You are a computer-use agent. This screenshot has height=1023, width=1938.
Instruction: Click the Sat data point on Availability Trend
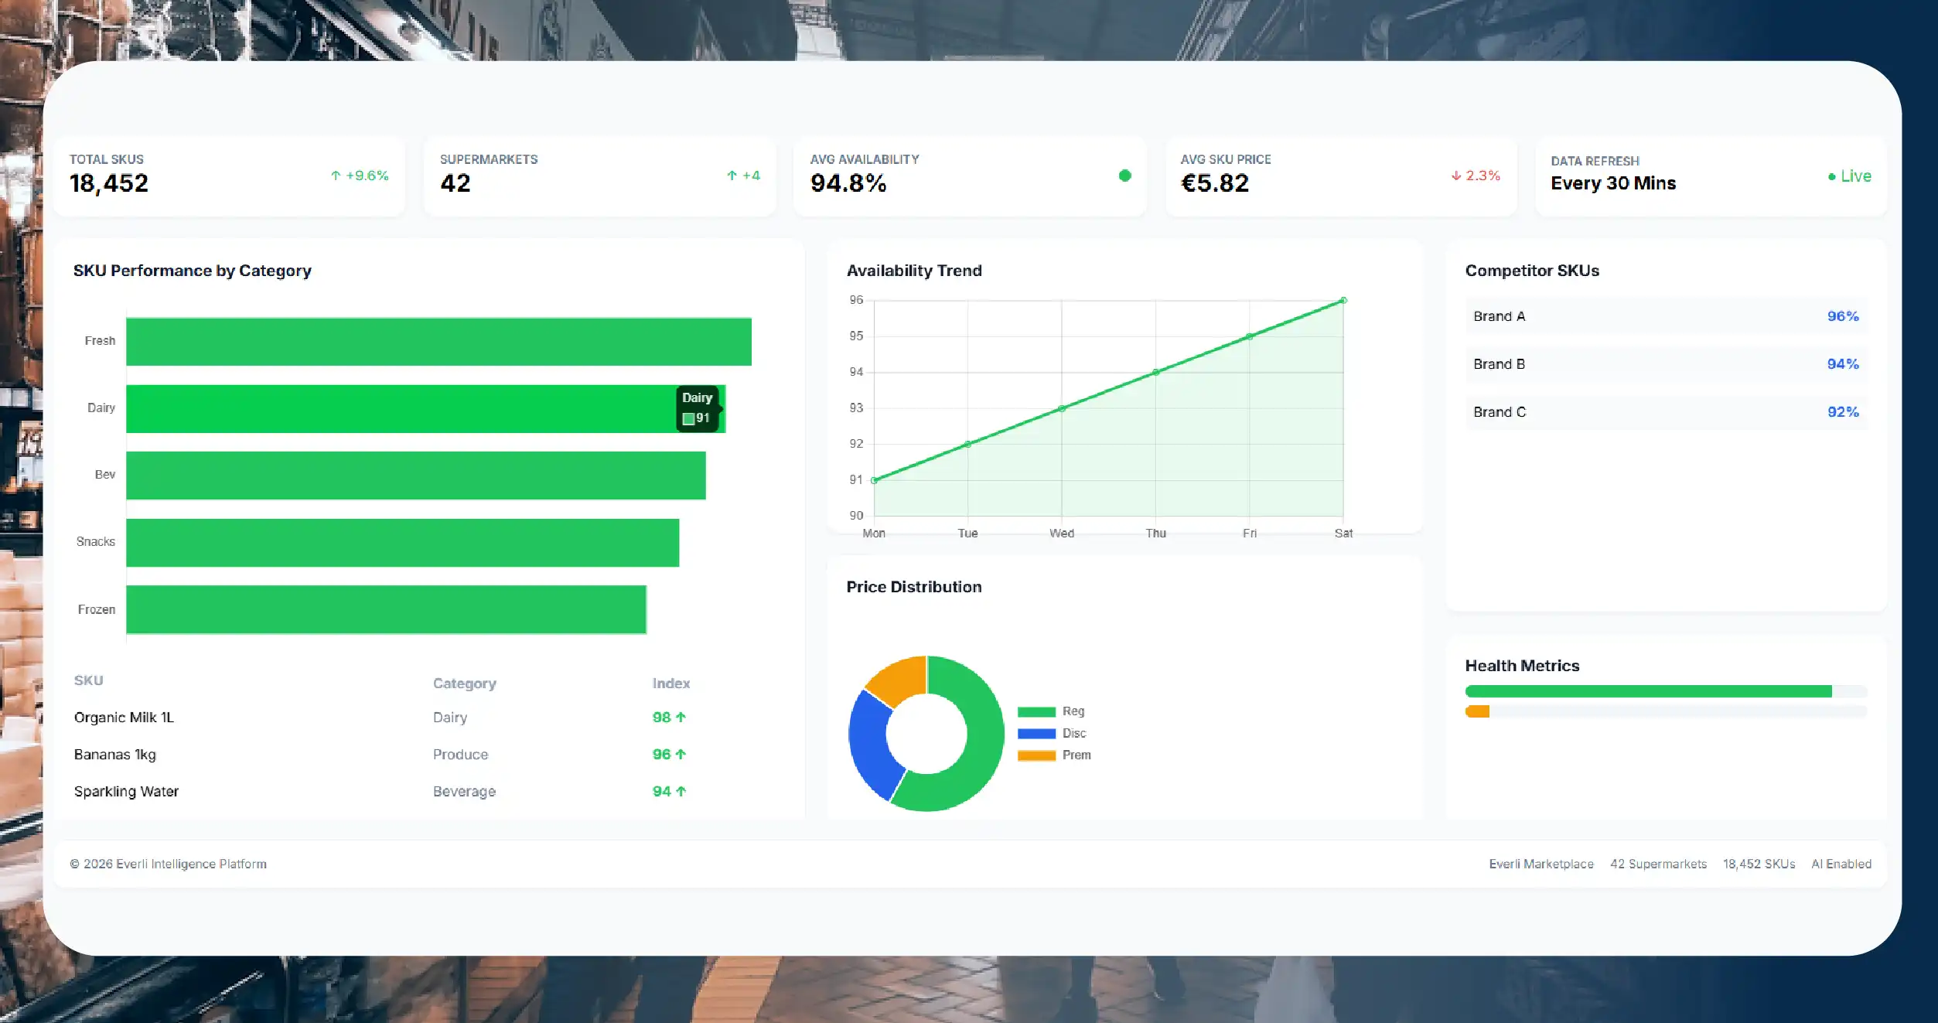[x=1343, y=300]
